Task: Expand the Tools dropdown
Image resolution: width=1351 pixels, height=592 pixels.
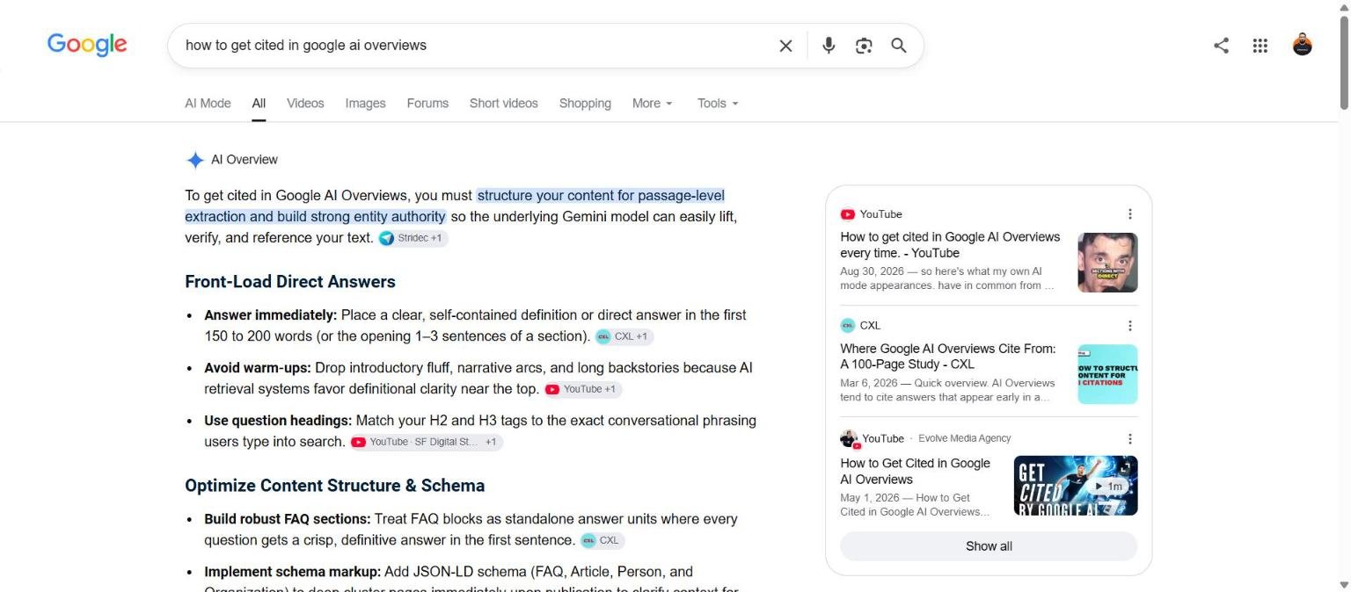Action: [718, 103]
